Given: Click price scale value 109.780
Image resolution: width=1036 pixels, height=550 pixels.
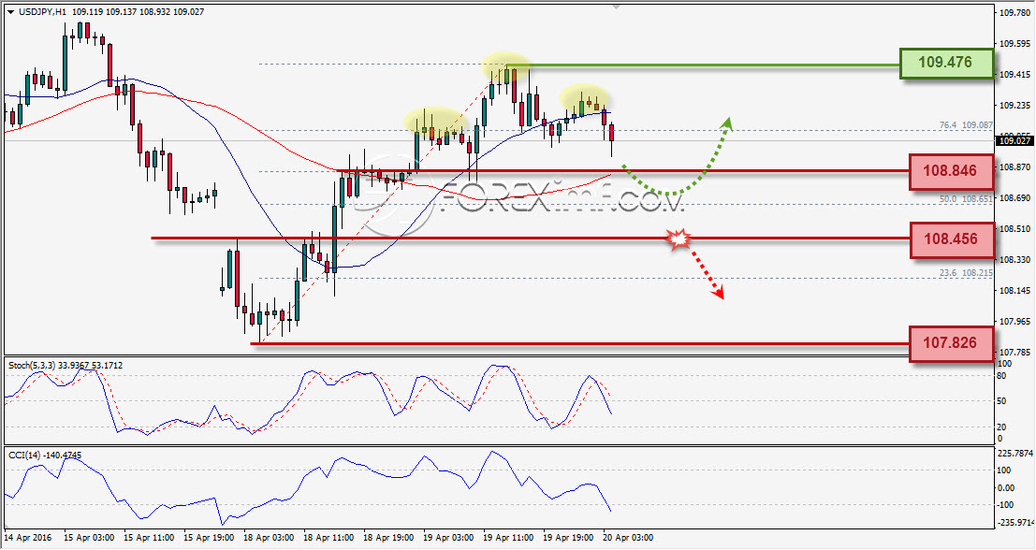Looking at the screenshot, I should tap(1014, 12).
